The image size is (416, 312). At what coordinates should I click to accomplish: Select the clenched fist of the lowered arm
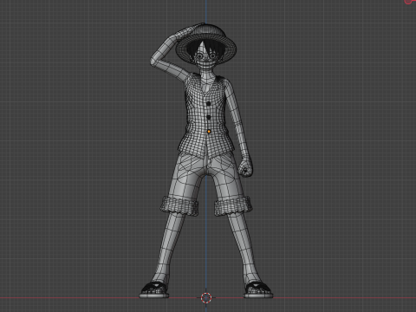245,169
